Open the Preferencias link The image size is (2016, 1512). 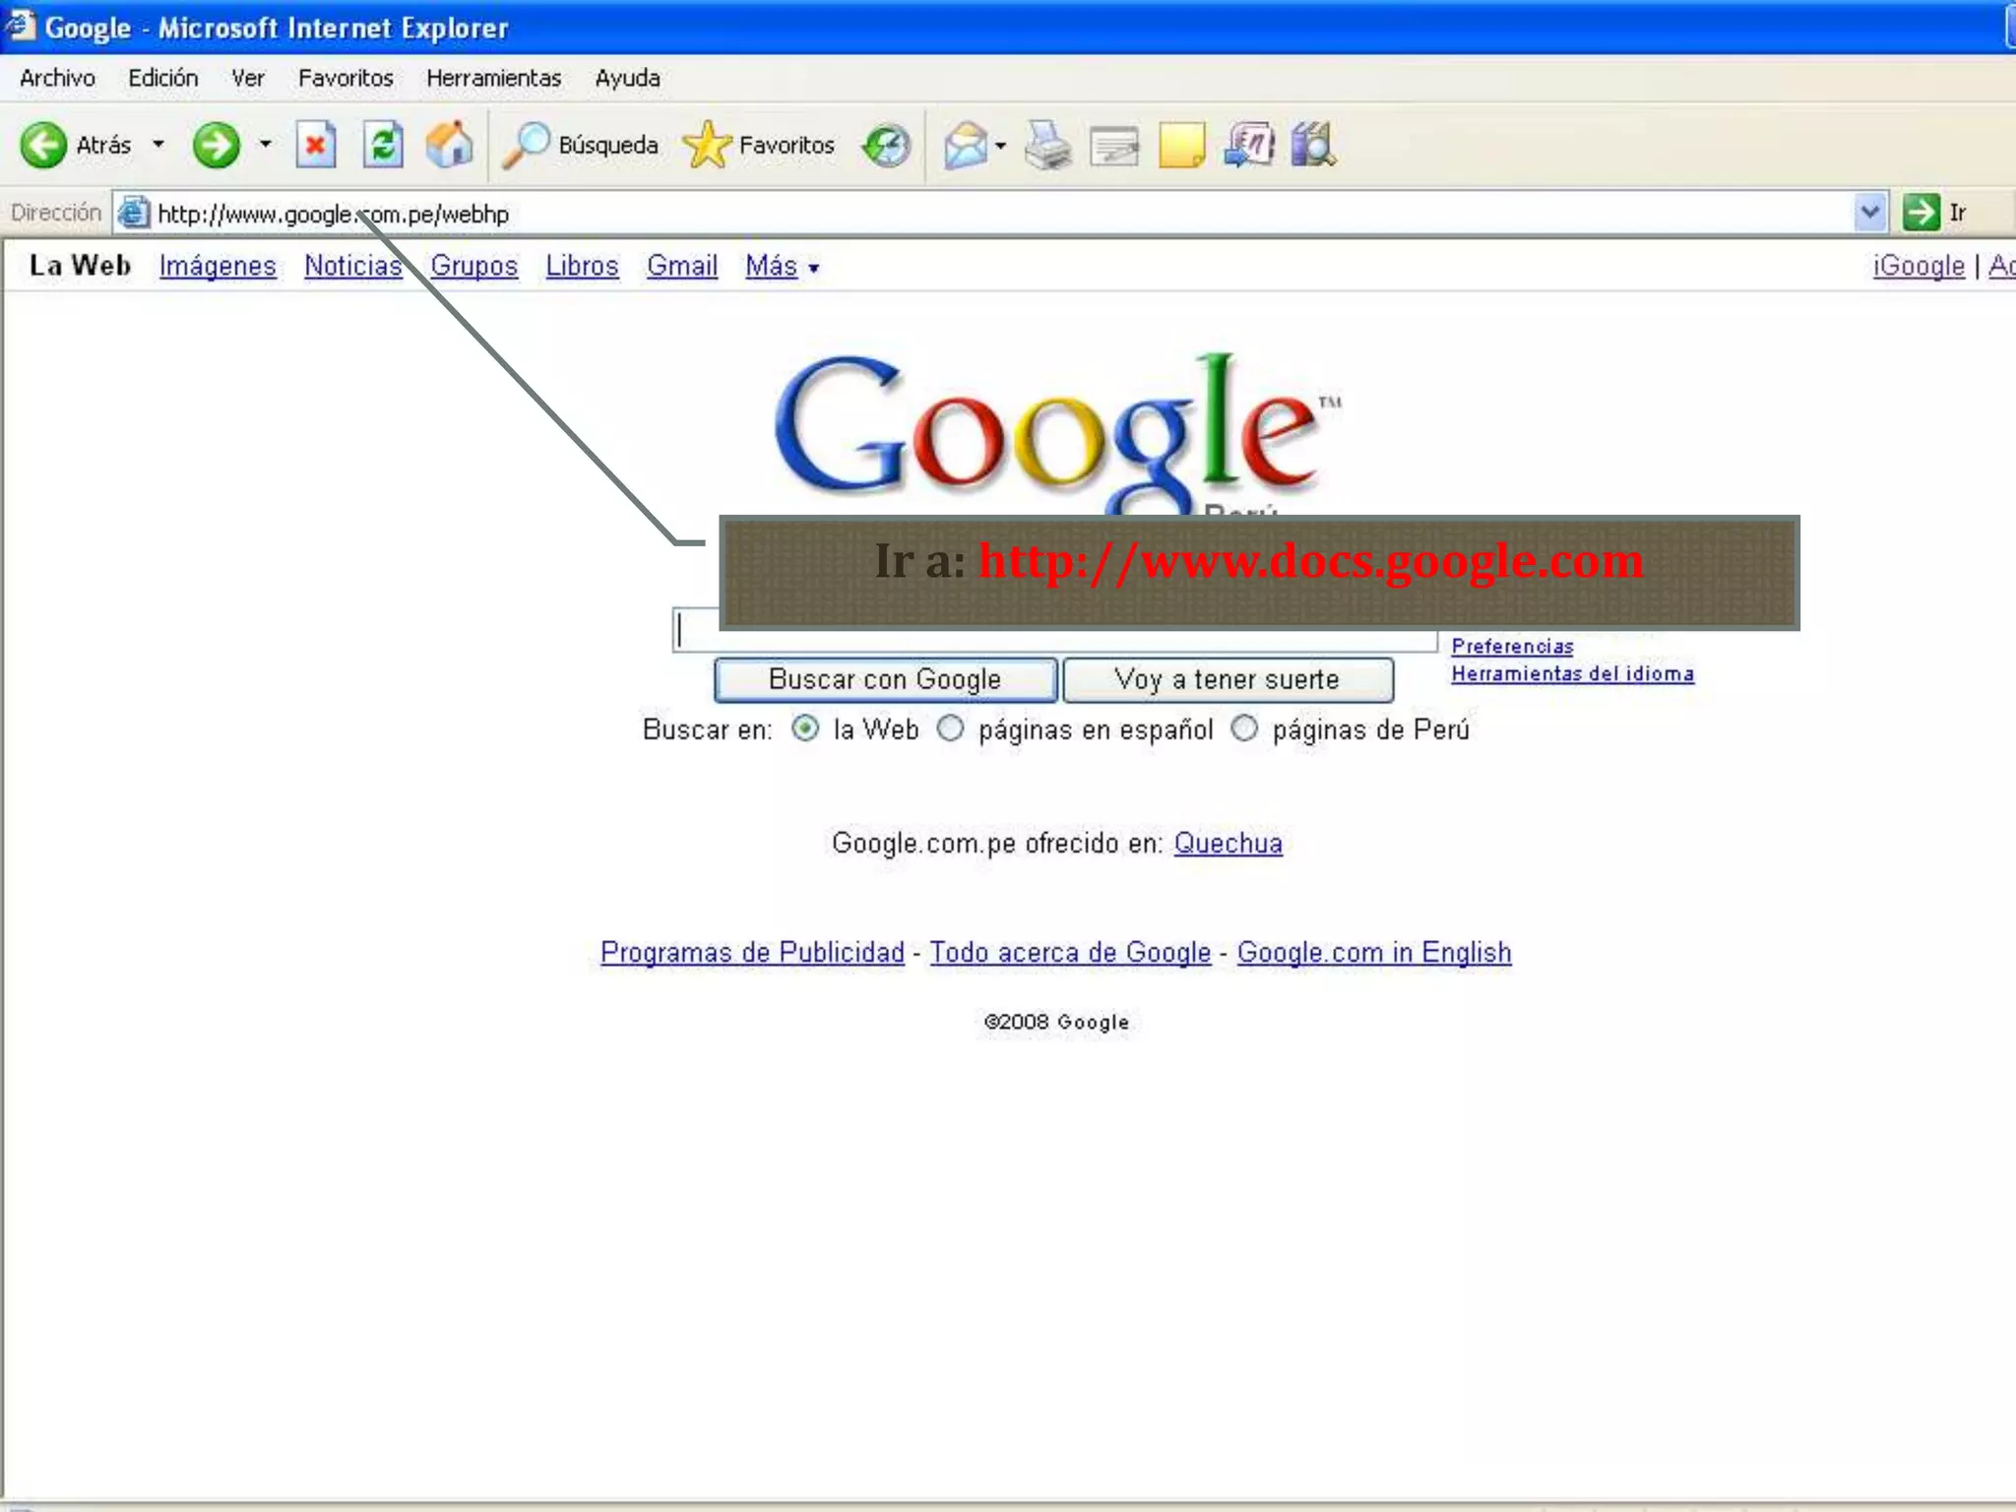[1512, 647]
